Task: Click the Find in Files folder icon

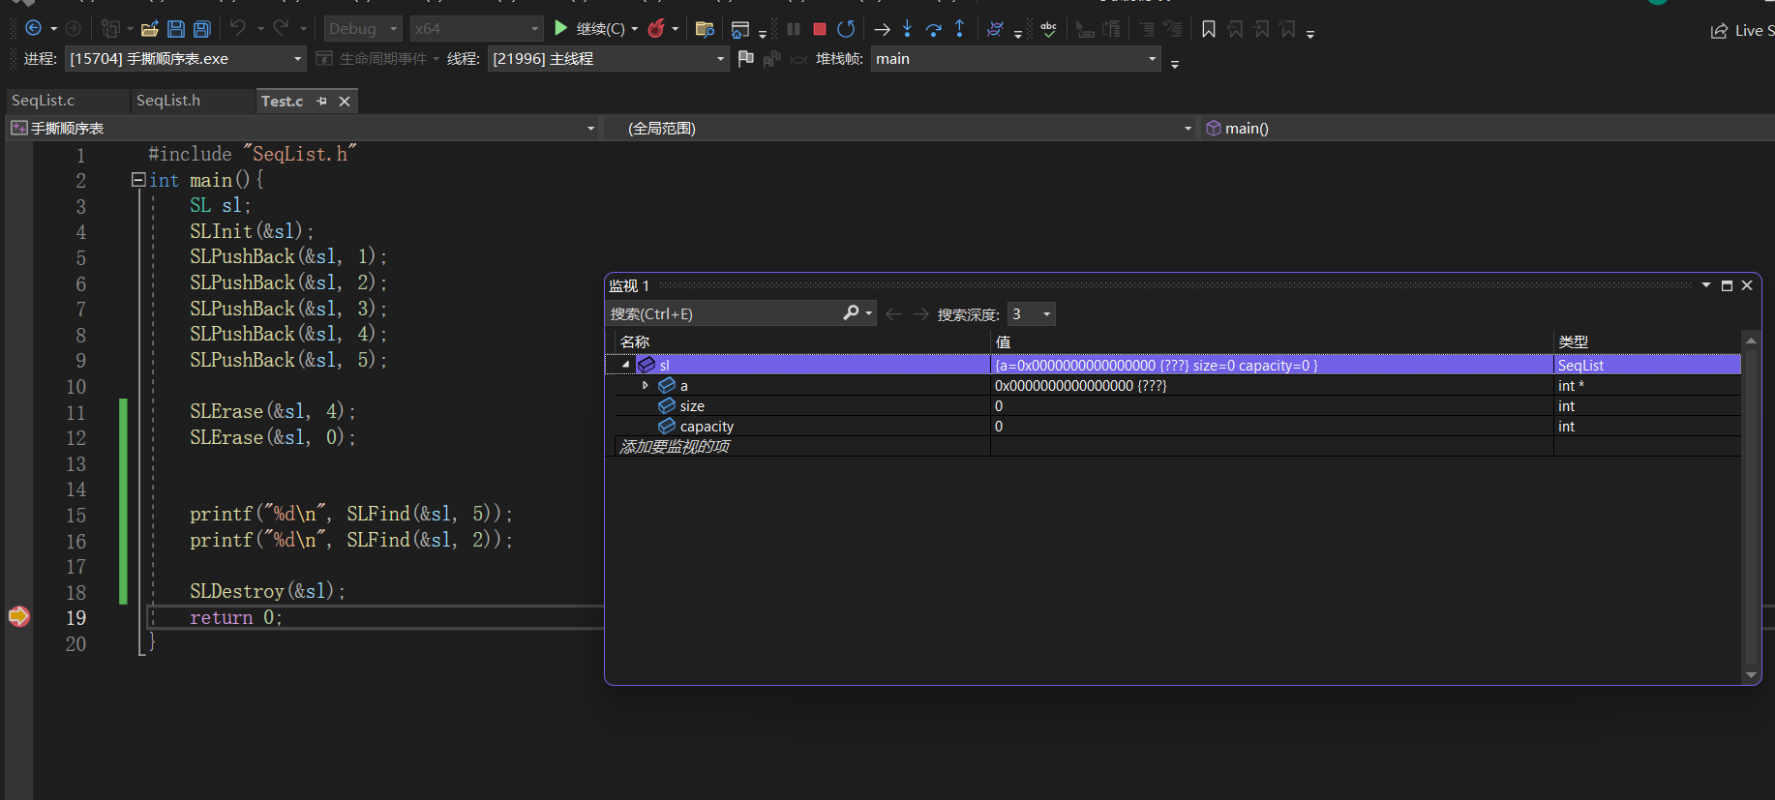Action: 705,29
